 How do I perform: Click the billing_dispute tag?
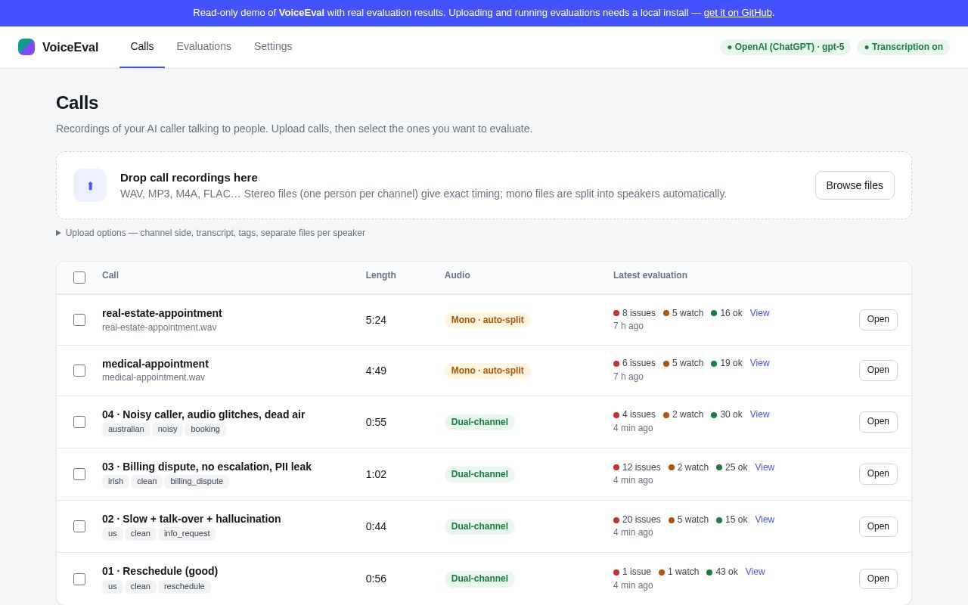[x=197, y=482]
